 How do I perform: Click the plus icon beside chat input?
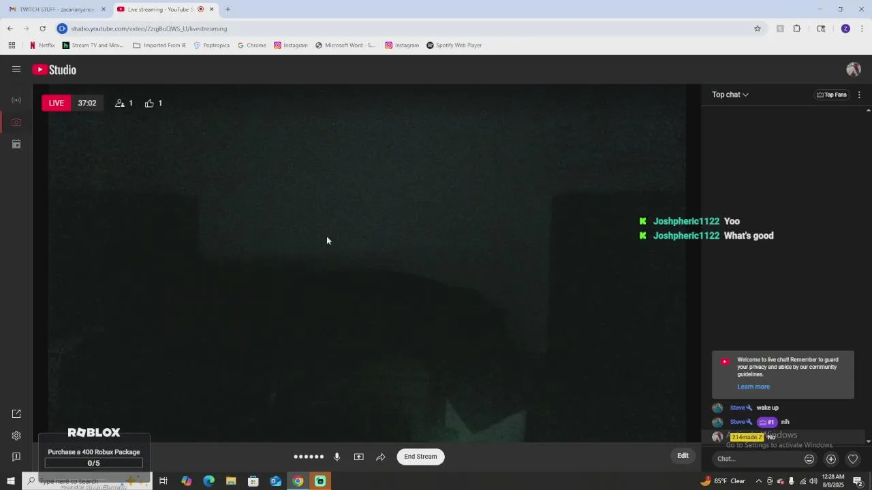[x=831, y=459]
